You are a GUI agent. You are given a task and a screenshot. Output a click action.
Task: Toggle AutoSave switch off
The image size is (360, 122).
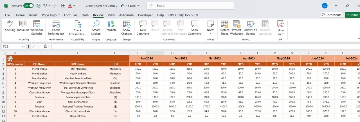[x=28, y=6]
